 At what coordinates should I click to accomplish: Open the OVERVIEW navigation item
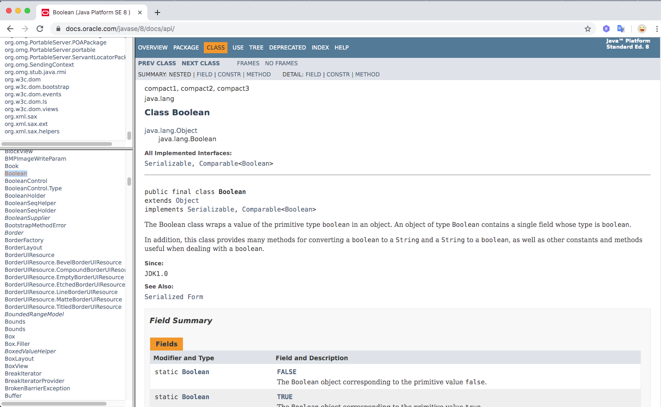pyautogui.click(x=153, y=48)
